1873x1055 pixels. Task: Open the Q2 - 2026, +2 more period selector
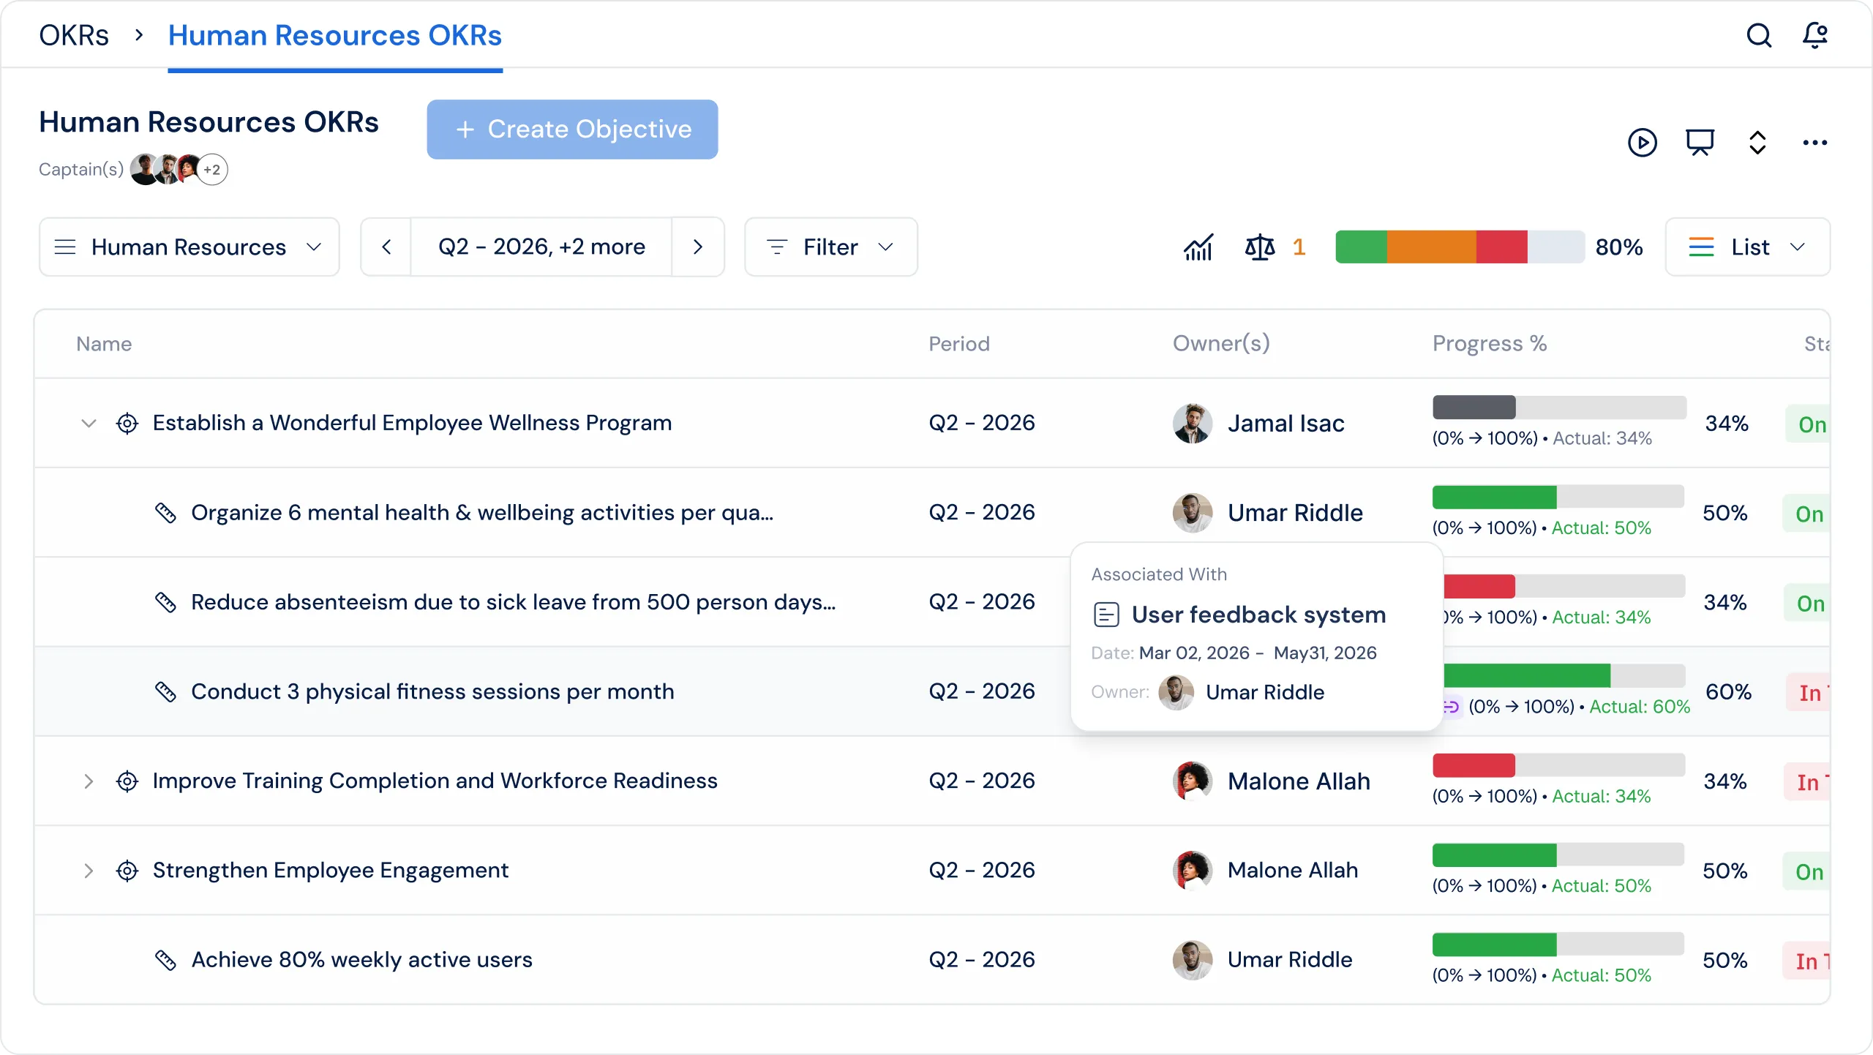point(541,247)
